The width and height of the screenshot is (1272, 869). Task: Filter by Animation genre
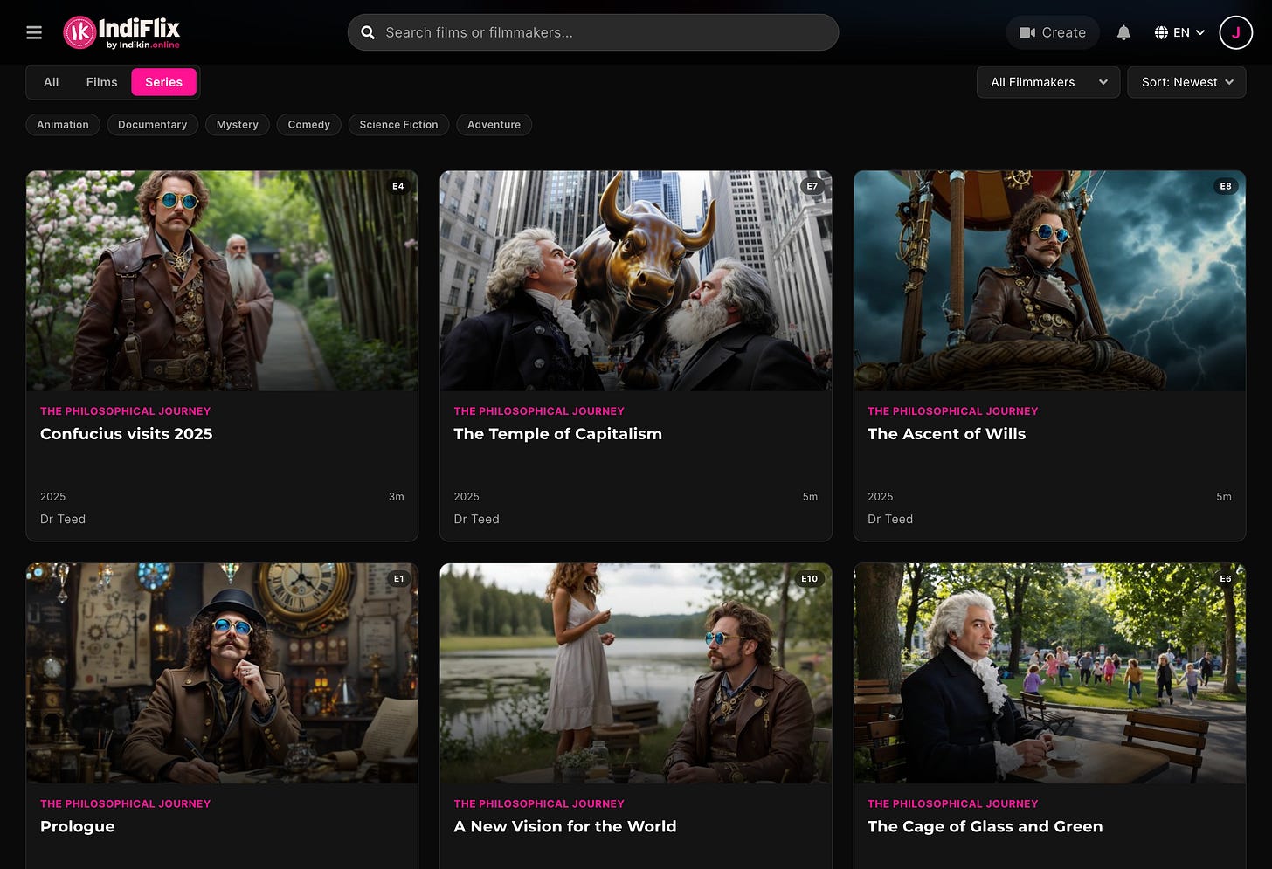[x=63, y=125]
